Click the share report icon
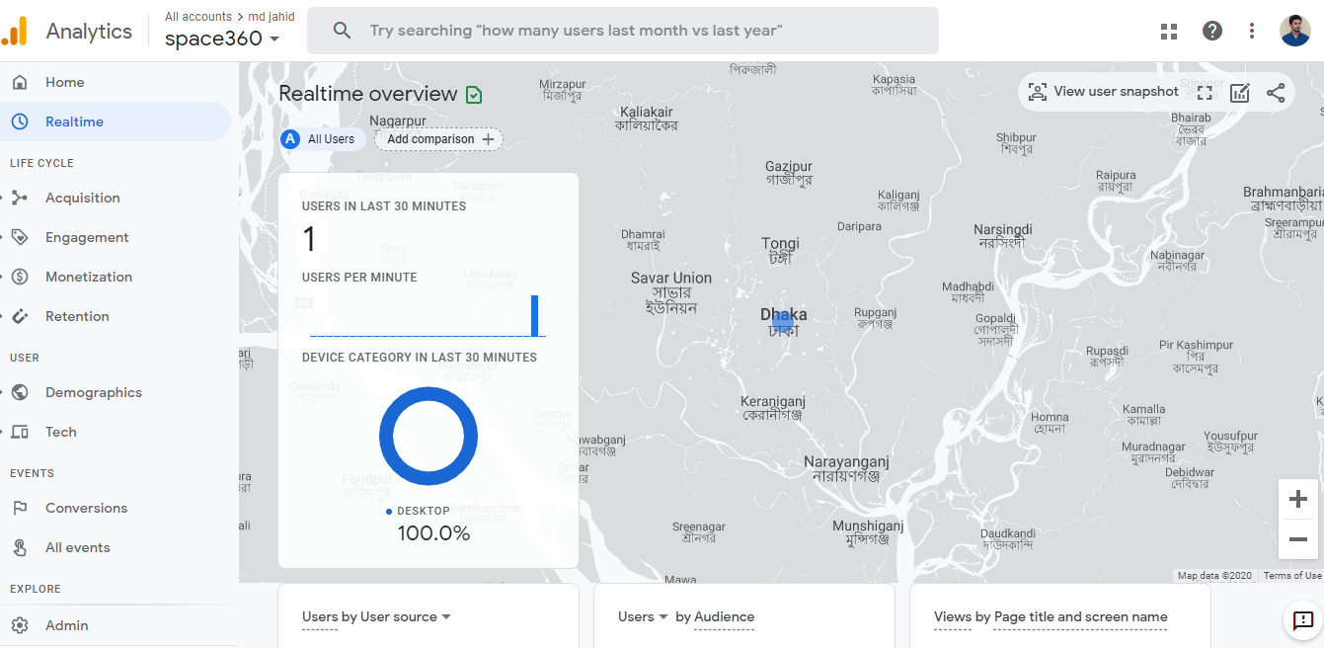The width and height of the screenshot is (1324, 648). tap(1276, 93)
